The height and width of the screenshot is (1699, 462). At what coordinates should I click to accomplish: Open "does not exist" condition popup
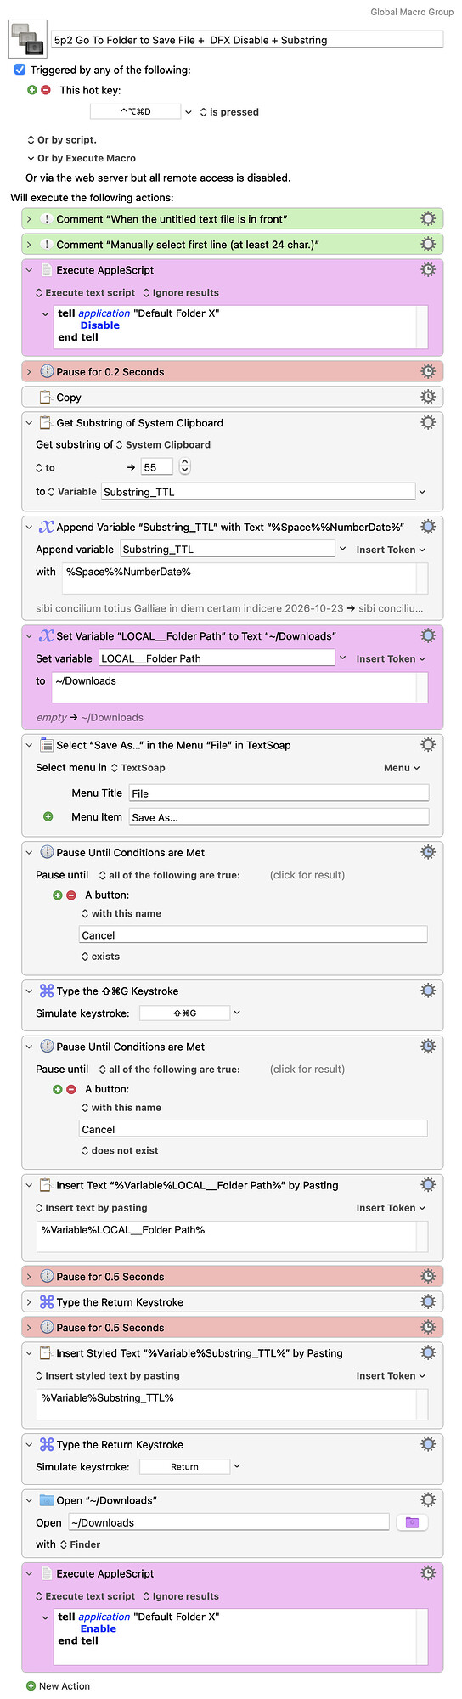click(x=120, y=1151)
